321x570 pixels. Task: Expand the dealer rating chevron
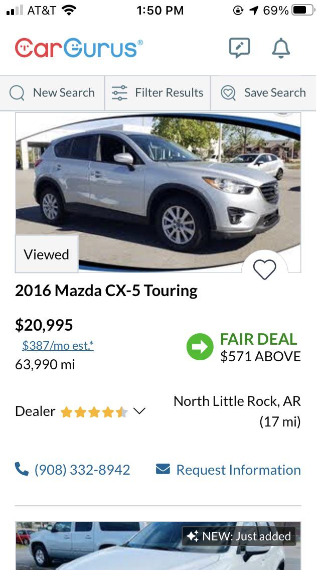pos(139,411)
